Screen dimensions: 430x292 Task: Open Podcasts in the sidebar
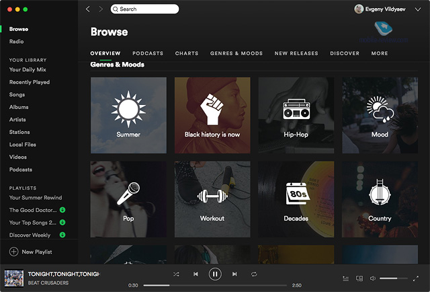point(21,170)
